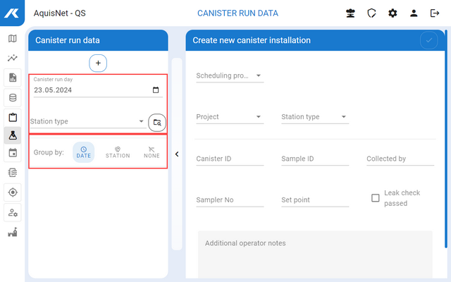
Task: Click the shield icon in header
Action: pyautogui.click(x=371, y=13)
